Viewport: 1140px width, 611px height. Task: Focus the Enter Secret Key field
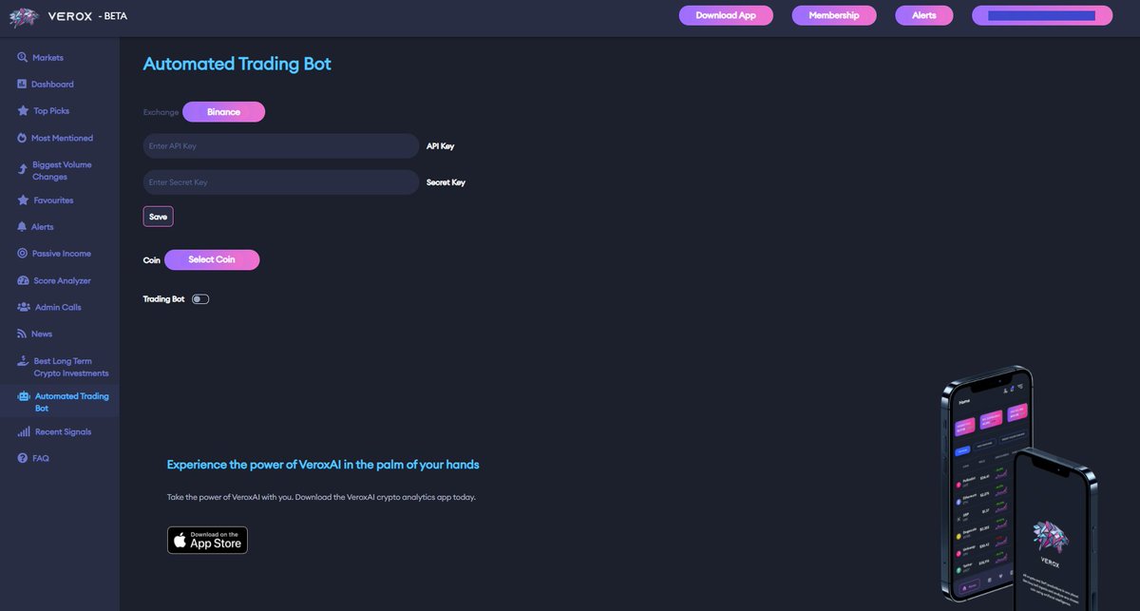point(281,181)
